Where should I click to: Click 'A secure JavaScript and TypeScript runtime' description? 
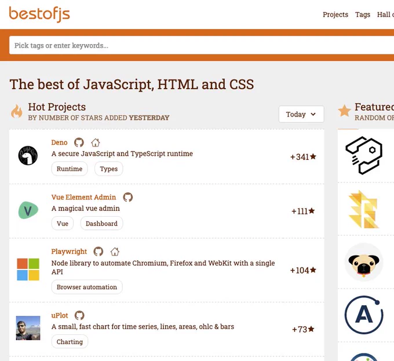[x=122, y=154]
